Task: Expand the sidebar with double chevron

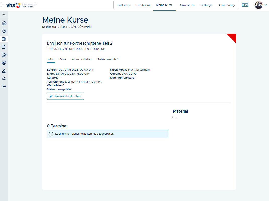Action: pos(4,15)
